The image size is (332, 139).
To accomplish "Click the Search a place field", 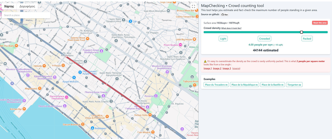I will [x=26, y=15].
